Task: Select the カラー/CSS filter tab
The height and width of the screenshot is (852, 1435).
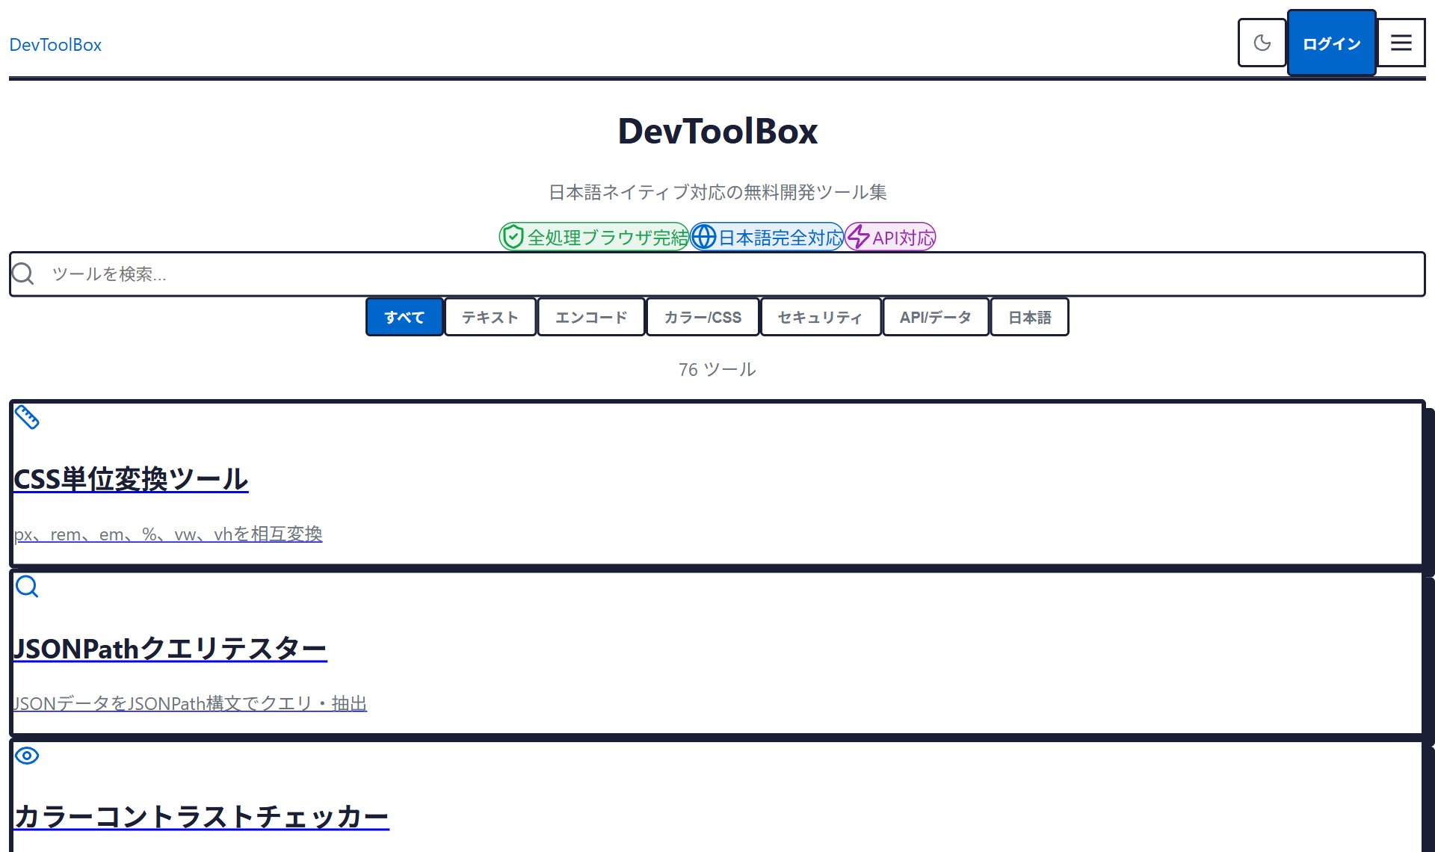Action: [703, 317]
